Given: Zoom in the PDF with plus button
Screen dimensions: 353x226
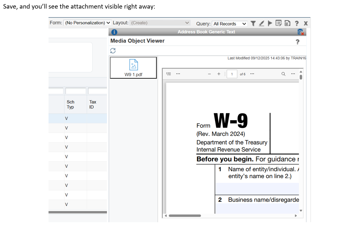Looking at the screenshot, I should pyautogui.click(x=219, y=74).
